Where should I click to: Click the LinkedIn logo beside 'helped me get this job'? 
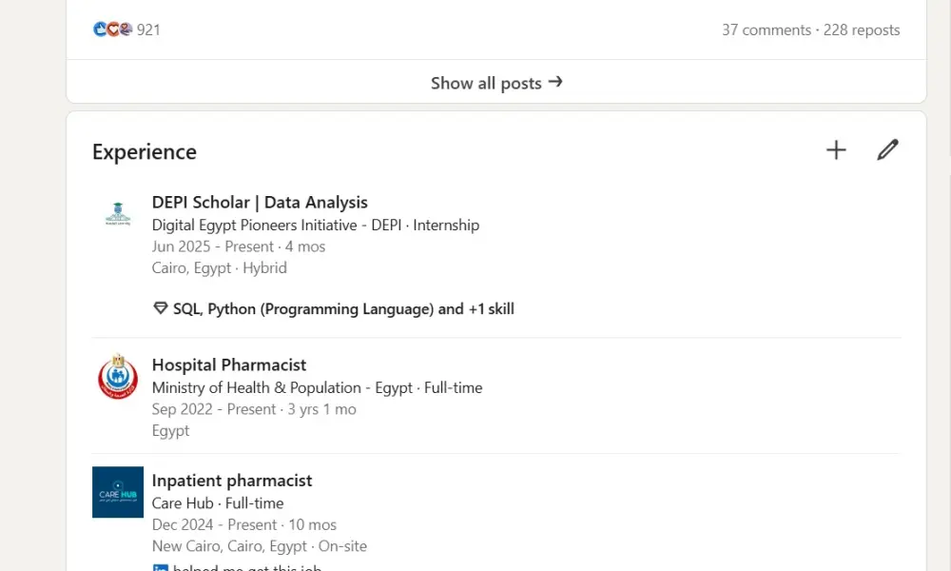tap(159, 567)
